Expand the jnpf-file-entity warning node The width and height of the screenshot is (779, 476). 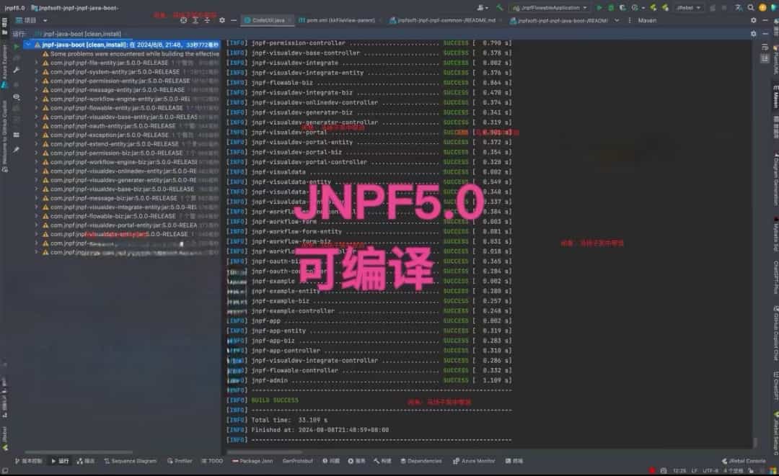[36, 63]
